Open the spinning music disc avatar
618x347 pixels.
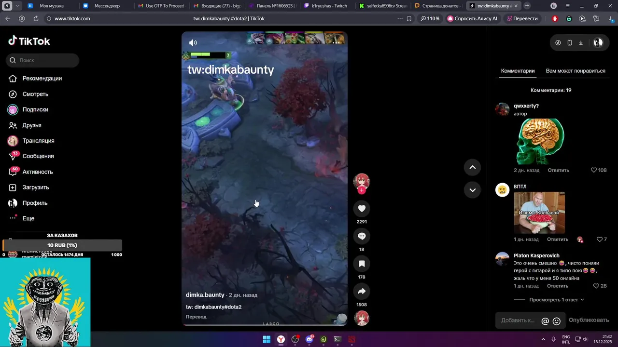[362, 318]
